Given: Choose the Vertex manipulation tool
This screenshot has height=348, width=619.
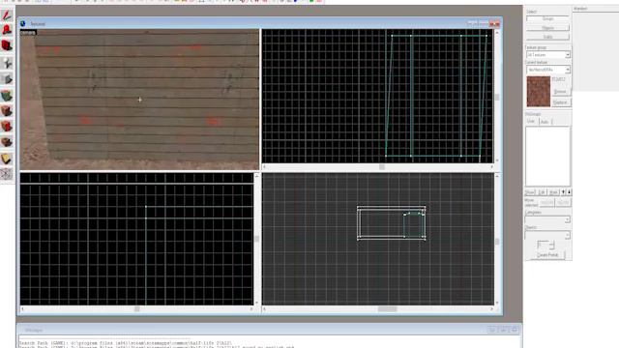Looking at the screenshot, I should (x=7, y=174).
